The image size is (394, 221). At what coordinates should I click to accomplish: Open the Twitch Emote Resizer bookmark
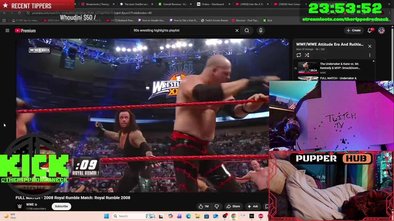point(215,20)
